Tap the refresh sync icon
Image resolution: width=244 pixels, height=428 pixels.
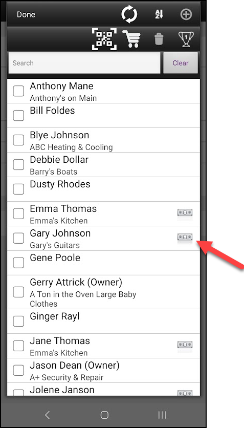(129, 14)
